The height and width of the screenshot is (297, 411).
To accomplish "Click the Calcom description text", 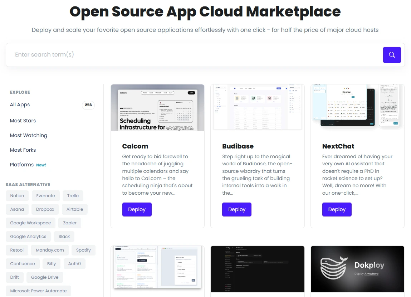I will (157, 175).
